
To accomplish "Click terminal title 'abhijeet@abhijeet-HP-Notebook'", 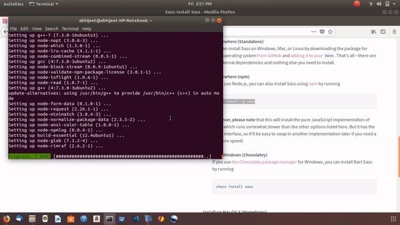I will click(x=115, y=21).
